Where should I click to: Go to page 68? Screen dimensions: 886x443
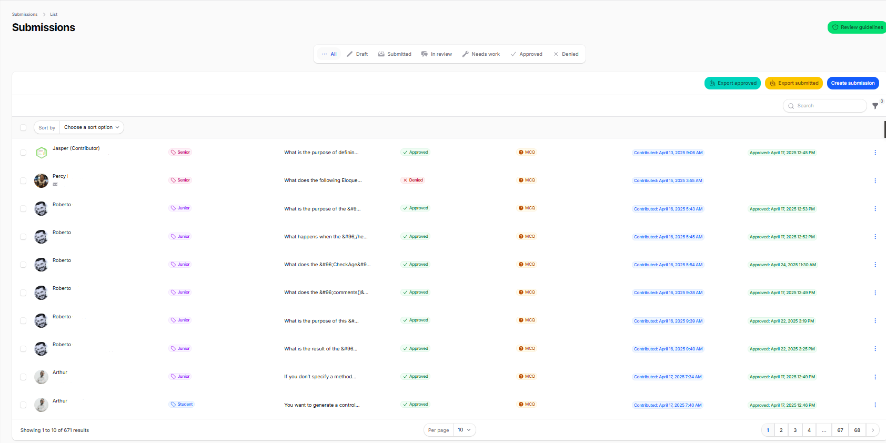click(857, 430)
